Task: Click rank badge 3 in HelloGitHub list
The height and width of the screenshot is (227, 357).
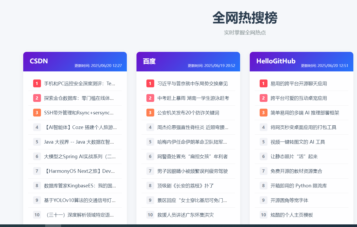Action: [264, 113]
